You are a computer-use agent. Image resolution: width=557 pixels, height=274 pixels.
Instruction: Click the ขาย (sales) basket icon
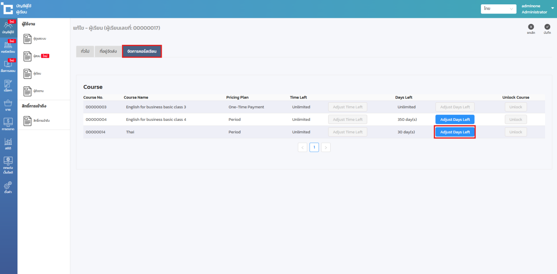8,105
